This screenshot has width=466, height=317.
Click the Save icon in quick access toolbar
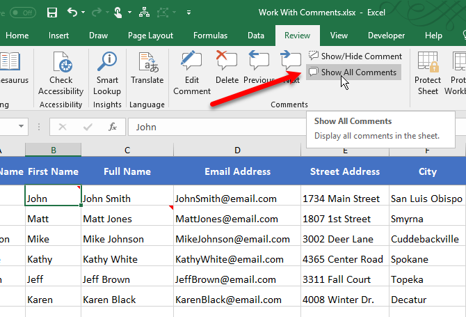(x=52, y=13)
